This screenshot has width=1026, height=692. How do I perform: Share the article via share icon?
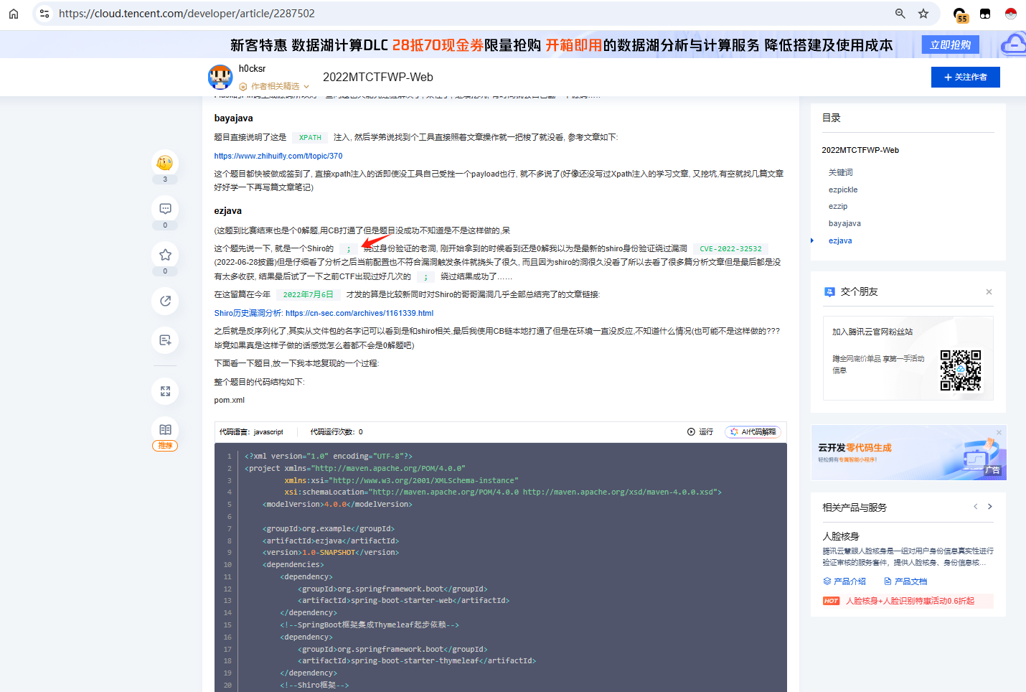165,301
